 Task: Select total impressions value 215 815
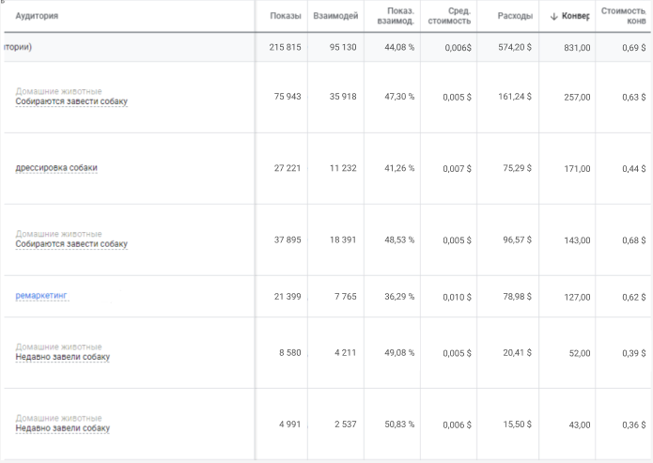285,47
